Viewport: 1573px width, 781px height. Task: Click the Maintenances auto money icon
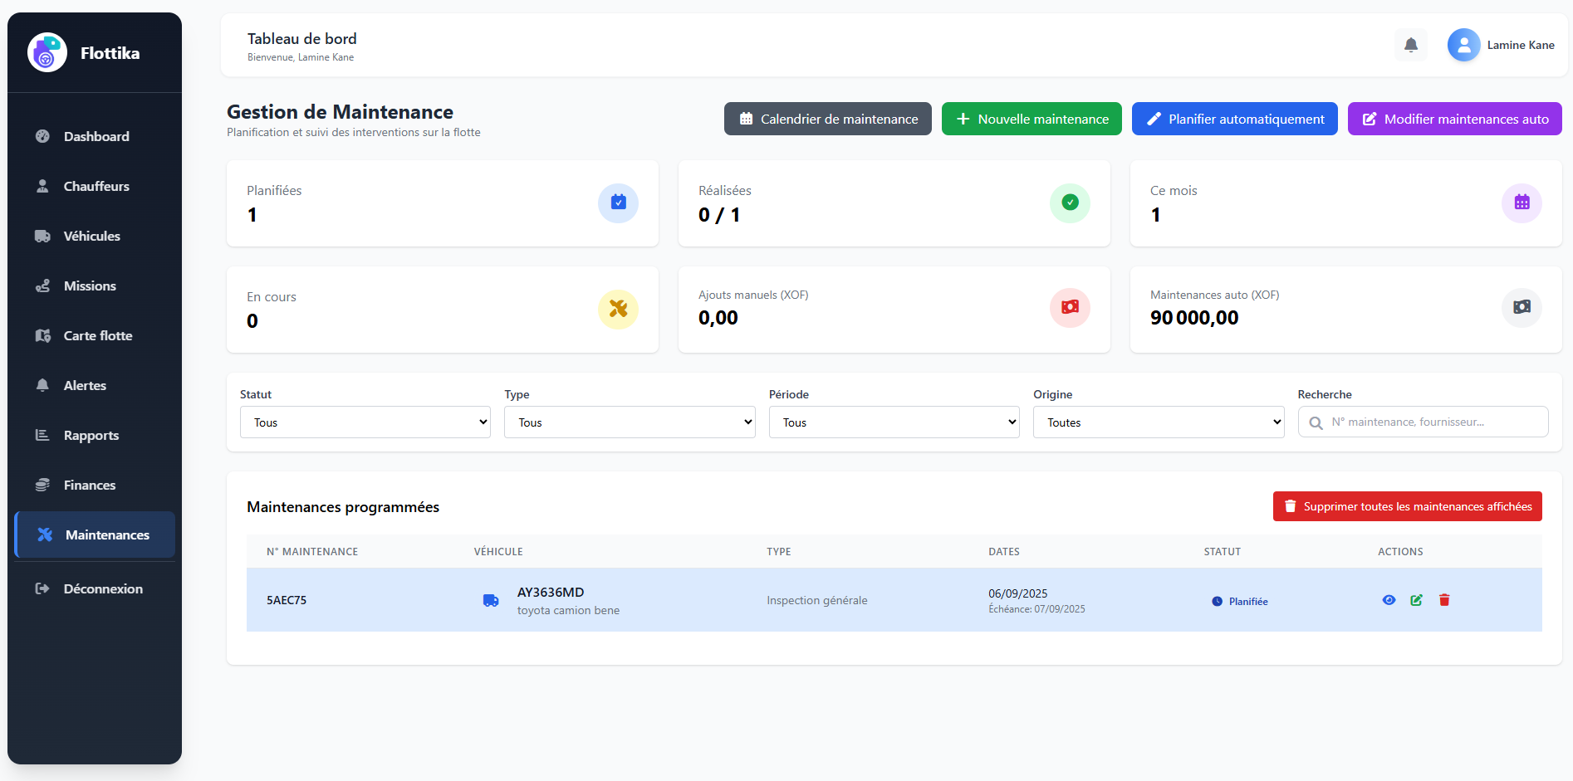tap(1522, 307)
